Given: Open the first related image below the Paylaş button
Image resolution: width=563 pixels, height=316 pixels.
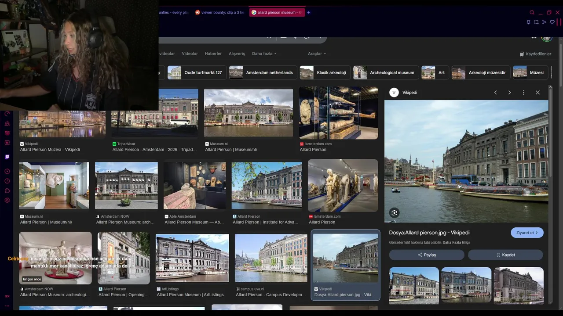Looking at the screenshot, I should pos(414,285).
